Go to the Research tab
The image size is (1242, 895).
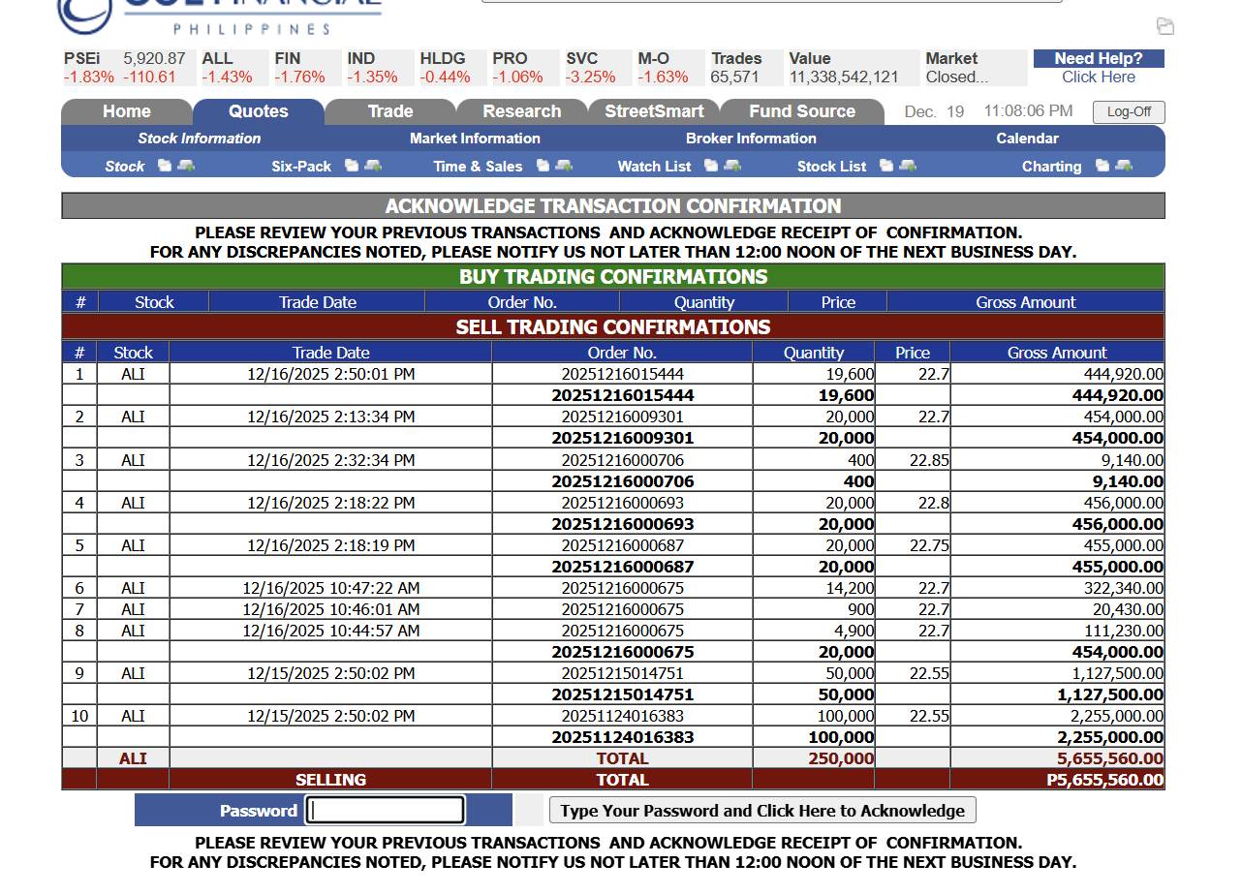click(x=522, y=111)
